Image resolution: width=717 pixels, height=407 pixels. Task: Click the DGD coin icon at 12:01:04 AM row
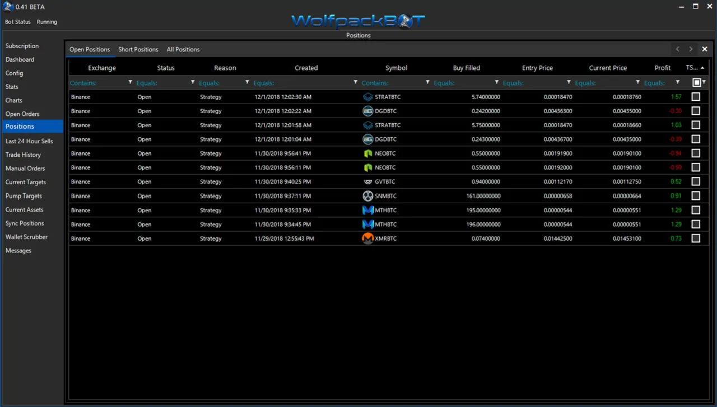coord(367,139)
